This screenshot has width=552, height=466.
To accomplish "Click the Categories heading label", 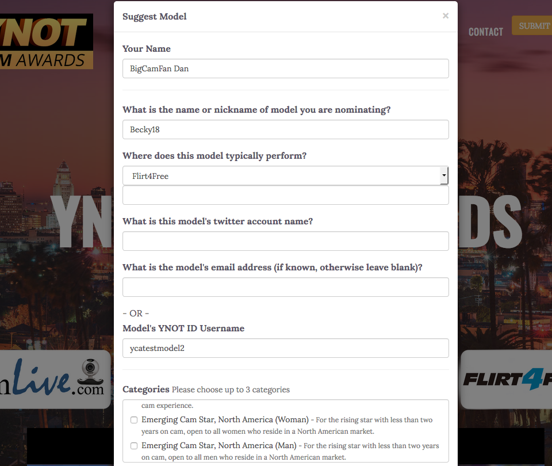I will tap(145, 389).
